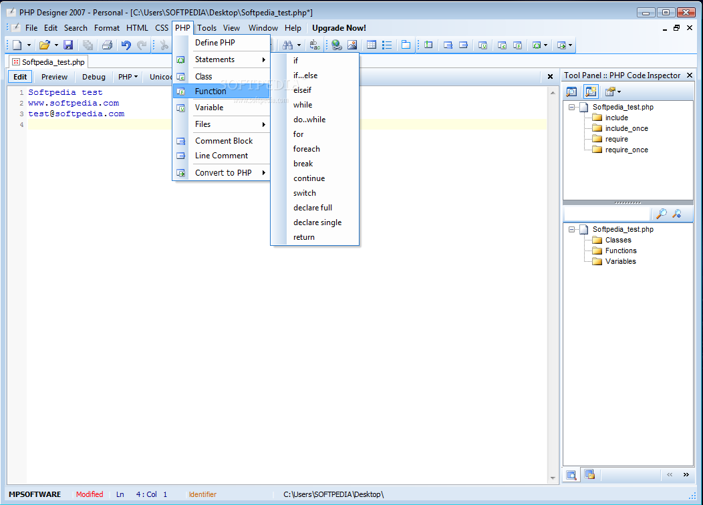This screenshot has height=505, width=703.
Task: Open the PHP dropdown in editor mode bar
Action: 128,77
